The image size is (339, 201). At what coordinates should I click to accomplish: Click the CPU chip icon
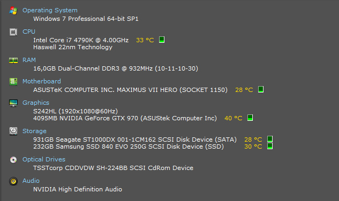tap(13, 32)
